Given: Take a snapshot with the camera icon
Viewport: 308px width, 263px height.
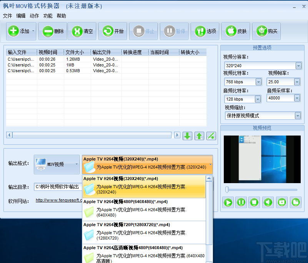Looking at the screenshot, I should click(282, 202).
